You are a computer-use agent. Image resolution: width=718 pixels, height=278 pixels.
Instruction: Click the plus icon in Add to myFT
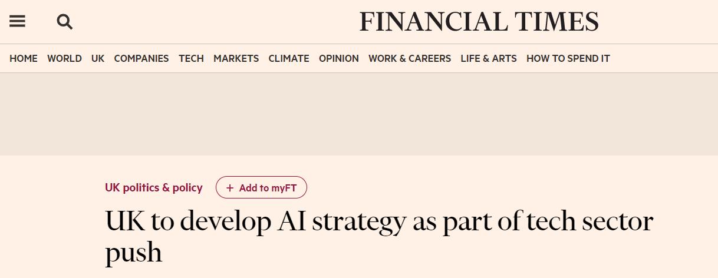[x=230, y=188]
